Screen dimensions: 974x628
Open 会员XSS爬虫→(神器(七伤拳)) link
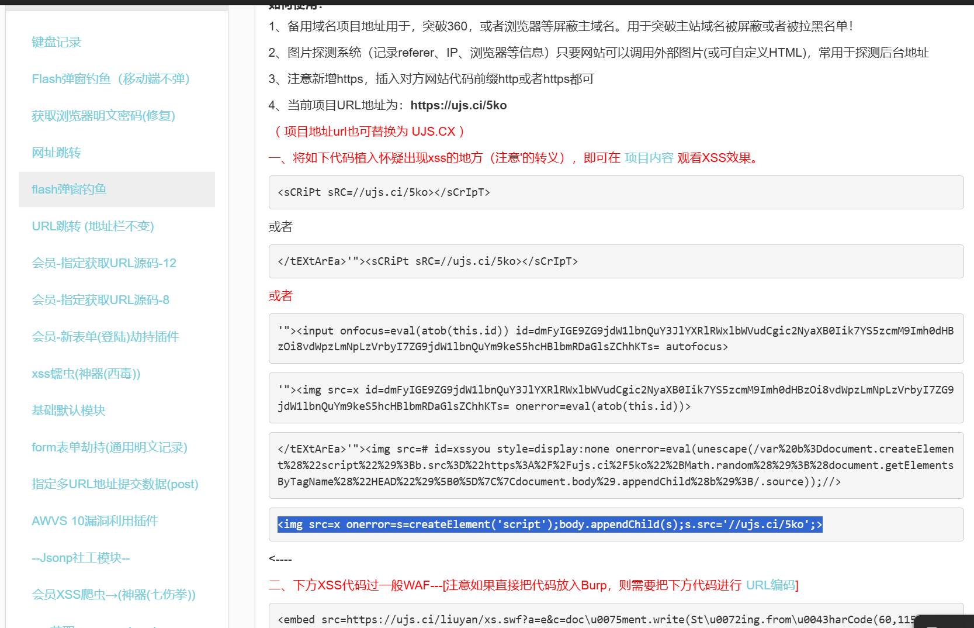[x=113, y=595]
